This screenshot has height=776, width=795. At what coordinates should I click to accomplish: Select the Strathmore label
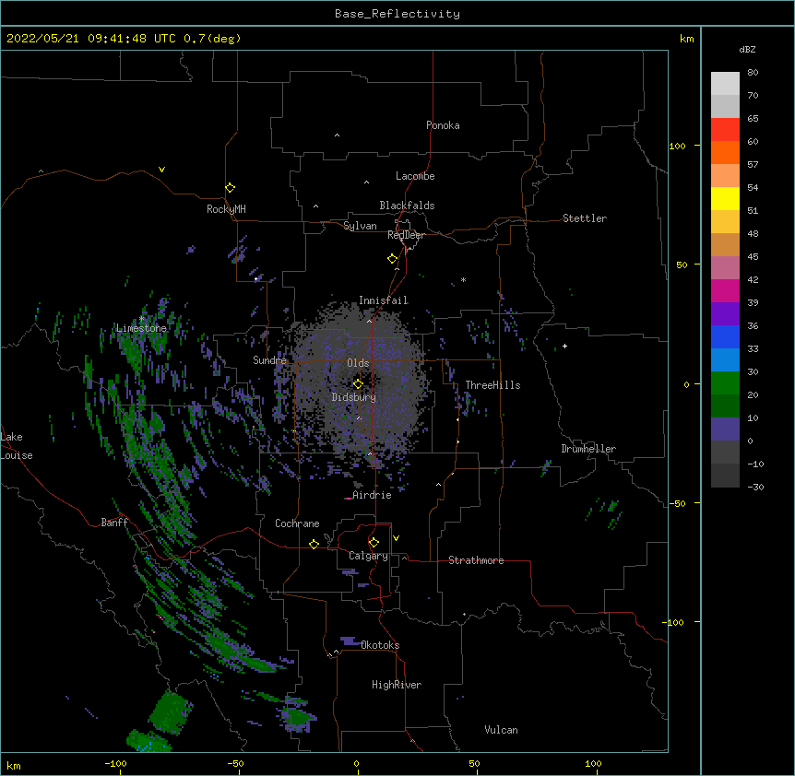click(x=476, y=560)
